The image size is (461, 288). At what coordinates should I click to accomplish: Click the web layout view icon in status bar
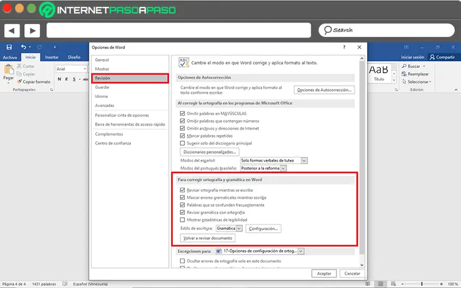click(x=394, y=284)
